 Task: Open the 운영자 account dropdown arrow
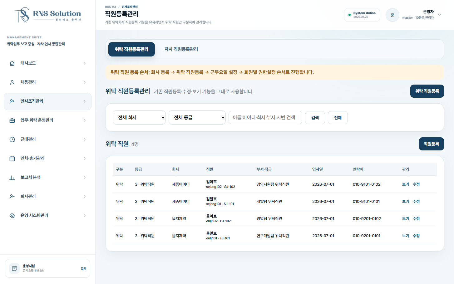(439, 15)
